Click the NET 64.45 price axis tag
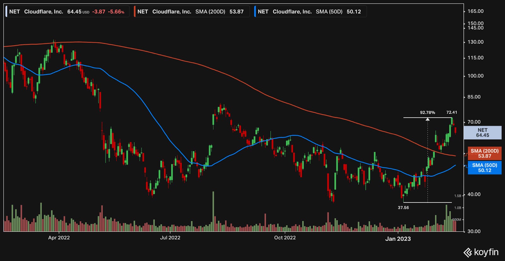Image resolution: width=505 pixels, height=261 pixels. pos(483,133)
